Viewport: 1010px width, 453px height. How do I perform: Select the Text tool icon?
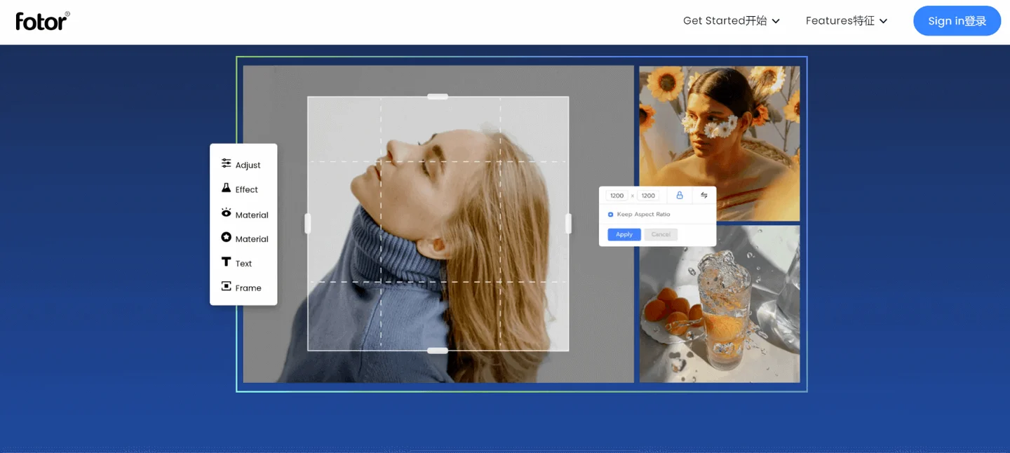click(x=226, y=262)
